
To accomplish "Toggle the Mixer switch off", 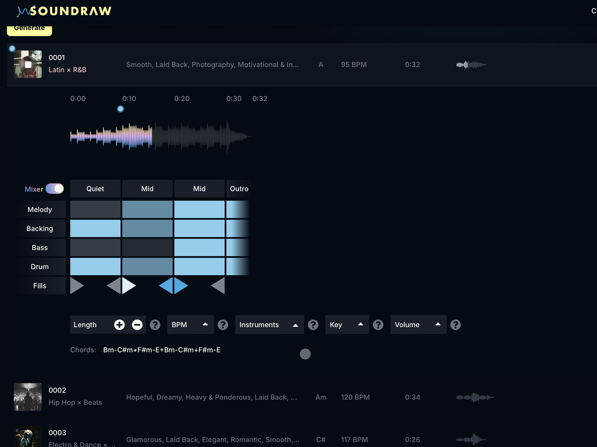I will pyautogui.click(x=55, y=189).
